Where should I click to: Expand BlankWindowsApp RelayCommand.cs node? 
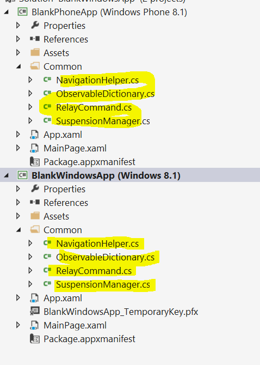(30, 271)
